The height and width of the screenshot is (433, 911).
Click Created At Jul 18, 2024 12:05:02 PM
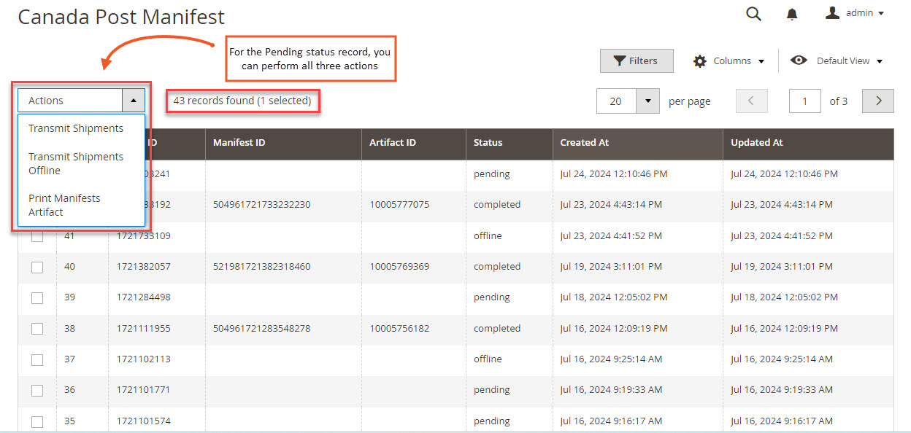pyautogui.click(x=614, y=297)
